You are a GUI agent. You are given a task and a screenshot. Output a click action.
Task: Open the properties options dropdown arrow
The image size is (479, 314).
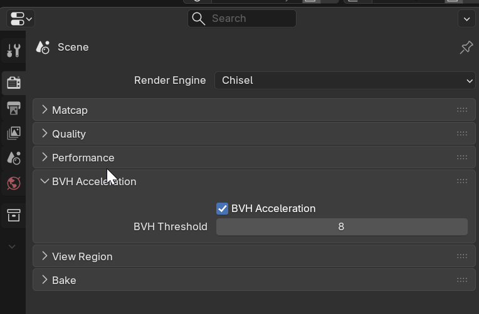click(x=466, y=19)
